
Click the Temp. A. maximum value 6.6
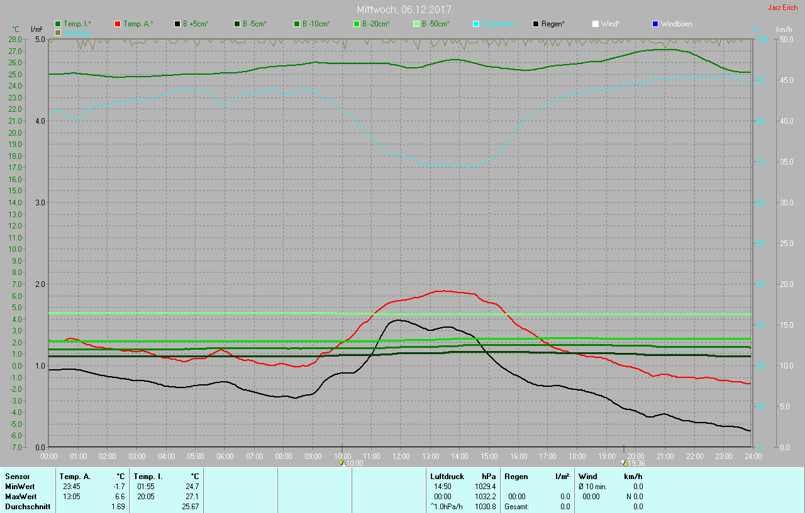119,497
